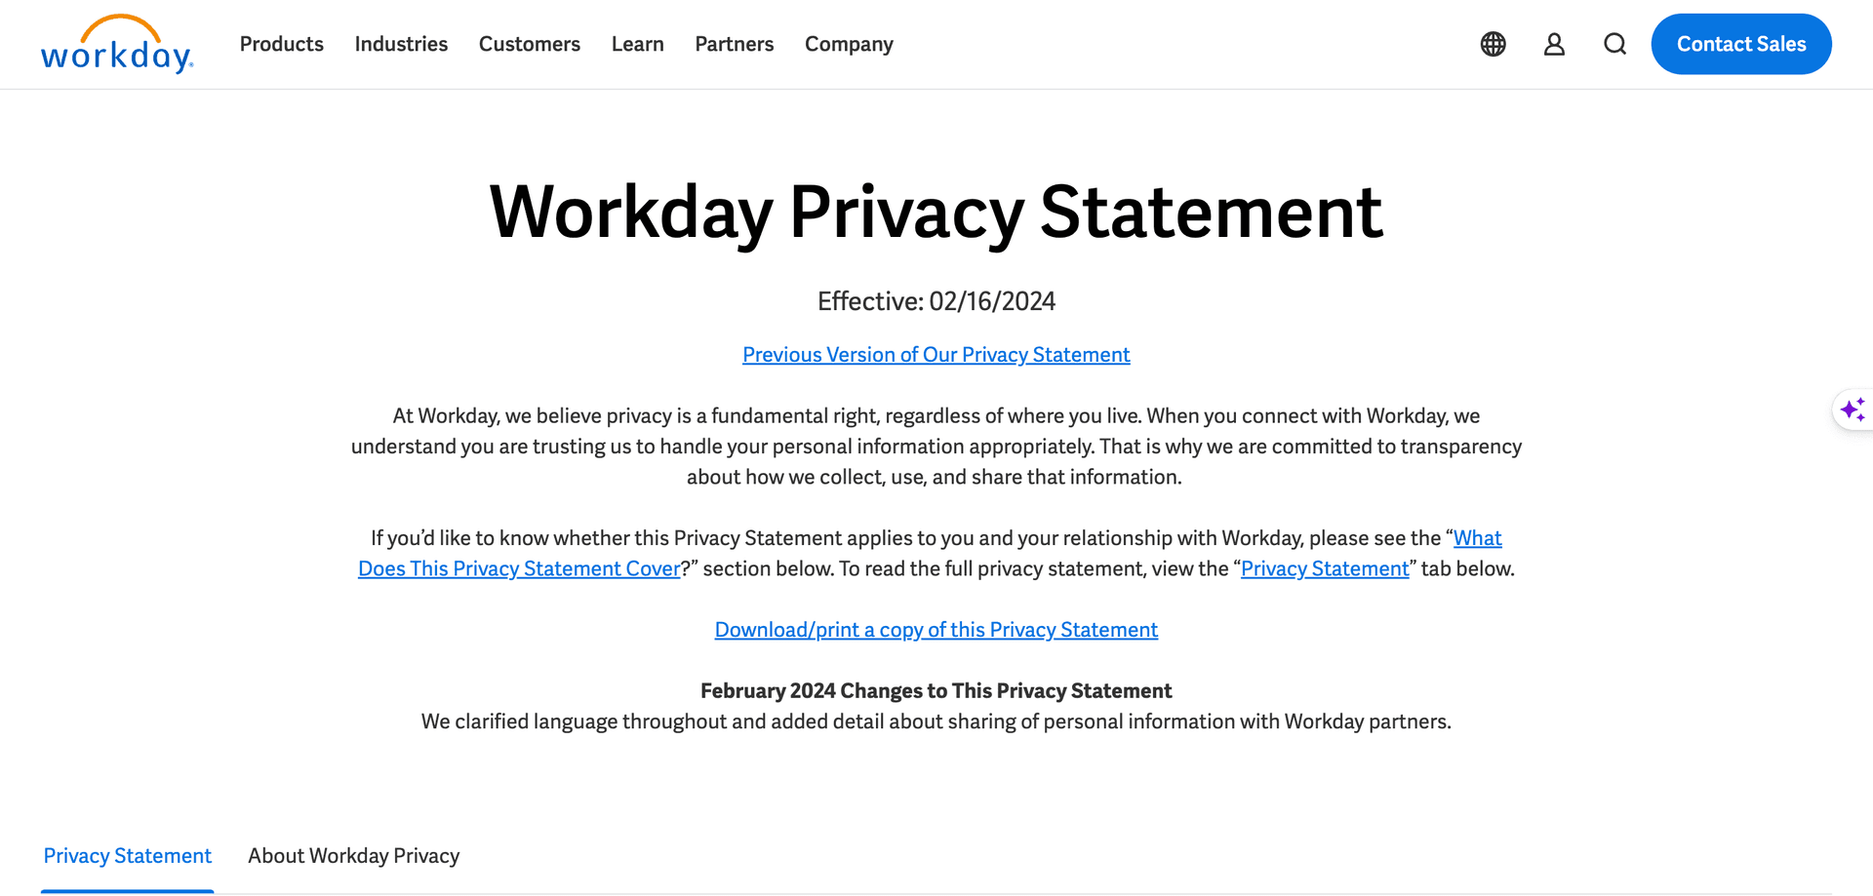Open Previous Version of Our Privacy Statement

(936, 354)
